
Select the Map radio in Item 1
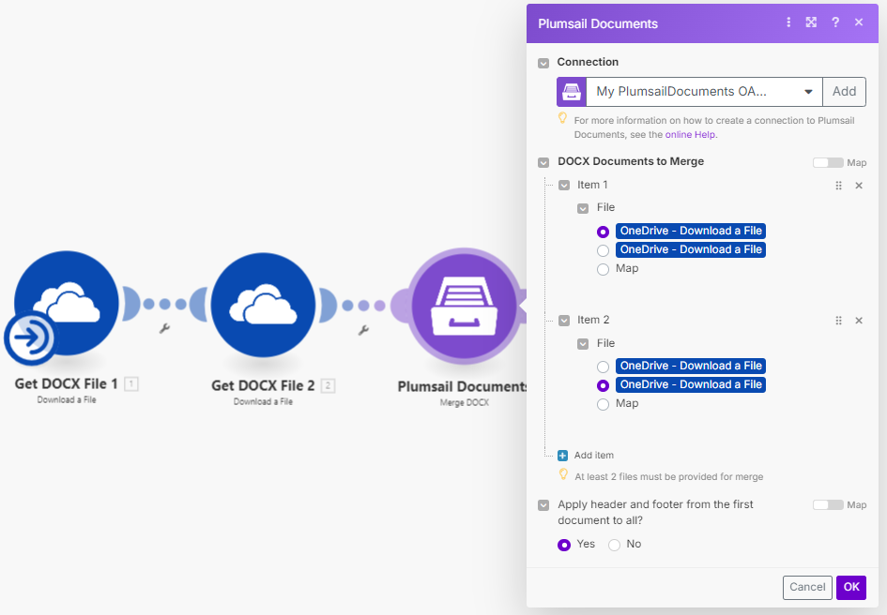pyautogui.click(x=603, y=269)
